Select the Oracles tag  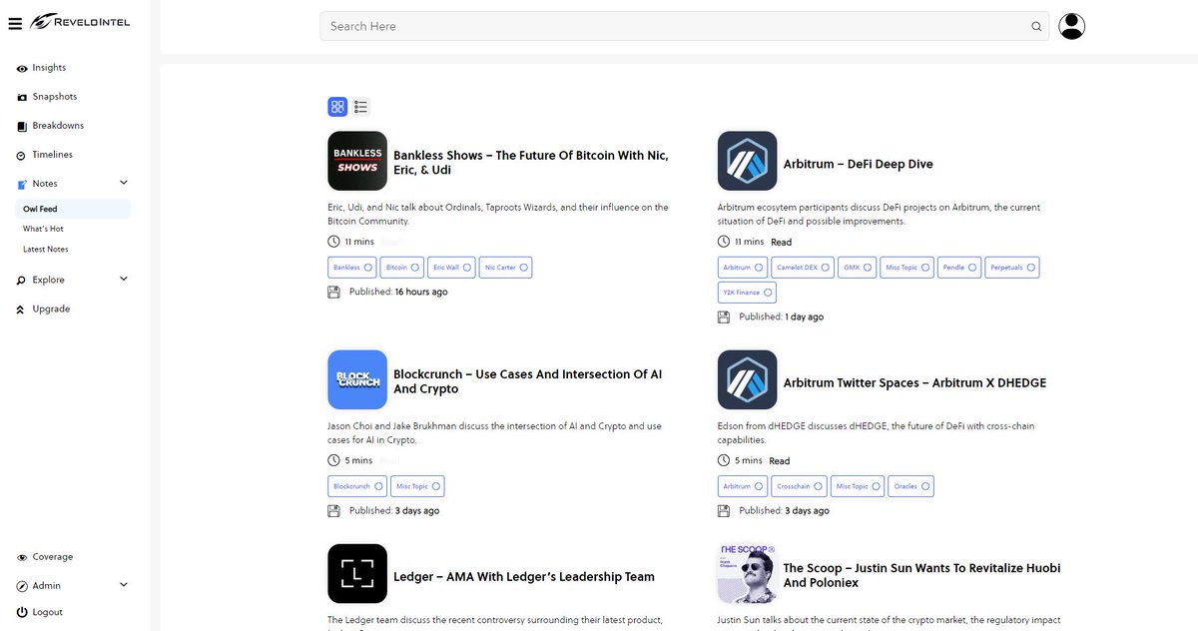[x=911, y=486]
